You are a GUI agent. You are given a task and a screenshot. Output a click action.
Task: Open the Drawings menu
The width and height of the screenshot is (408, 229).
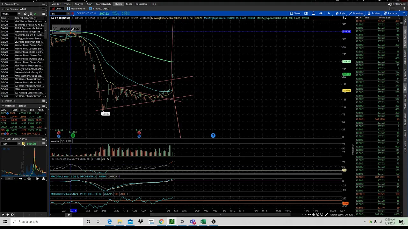tap(356, 13)
